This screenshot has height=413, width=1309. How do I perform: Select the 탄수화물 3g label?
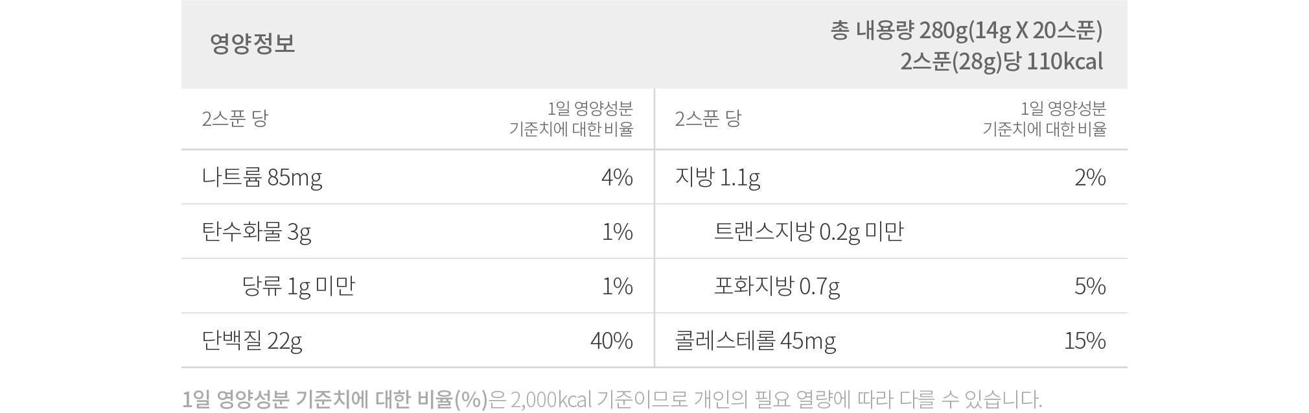[257, 231]
